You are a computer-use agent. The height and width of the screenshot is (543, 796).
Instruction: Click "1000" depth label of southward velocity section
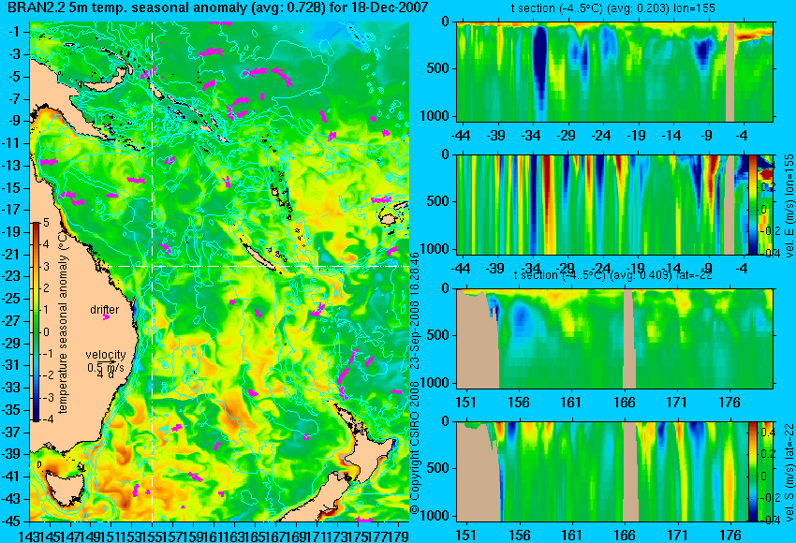tap(435, 516)
